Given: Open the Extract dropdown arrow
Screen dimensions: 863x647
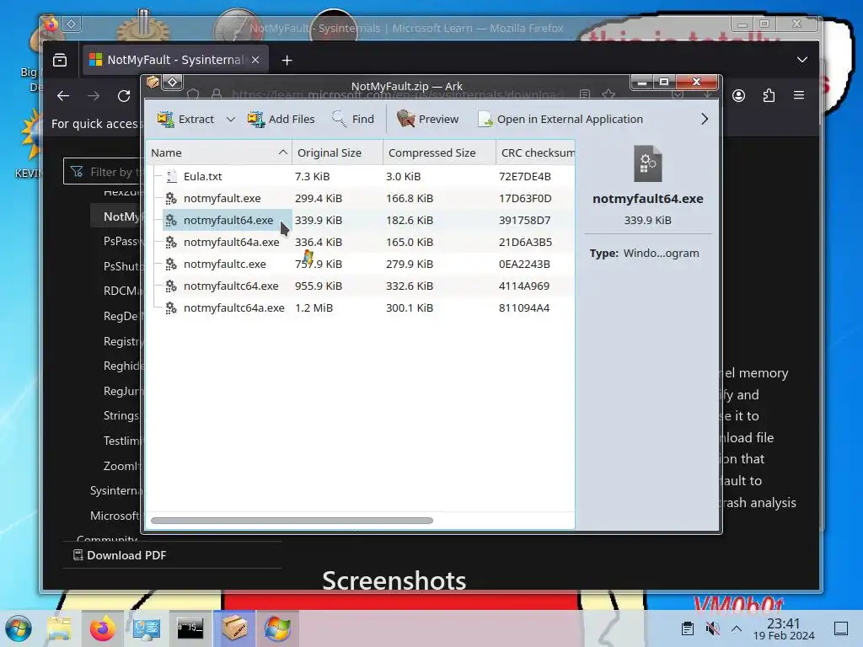Looking at the screenshot, I should coord(231,119).
